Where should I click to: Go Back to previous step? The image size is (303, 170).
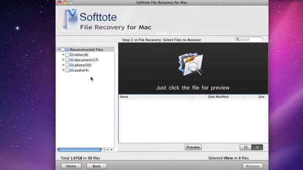[x=97, y=166]
